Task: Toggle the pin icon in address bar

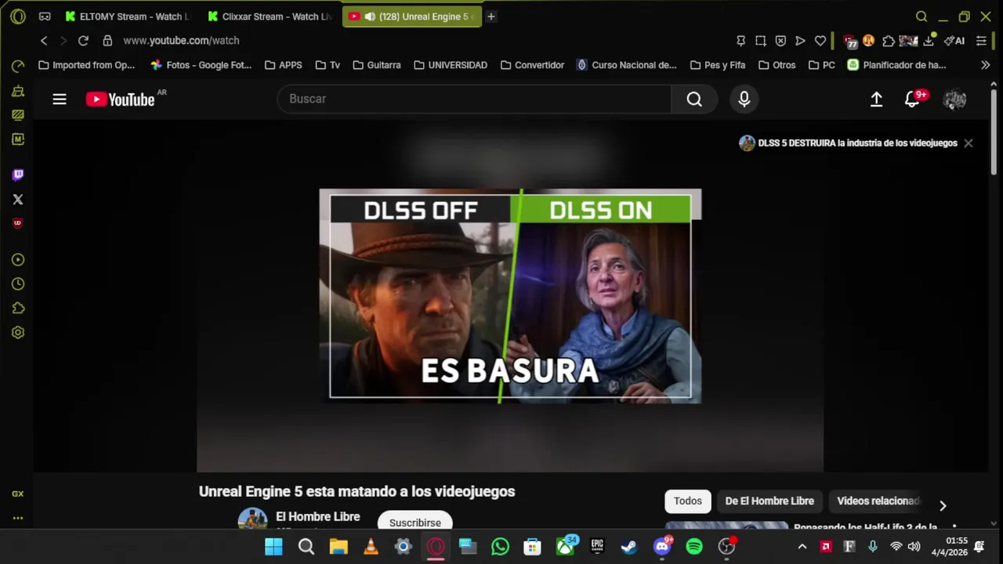Action: pyautogui.click(x=740, y=41)
